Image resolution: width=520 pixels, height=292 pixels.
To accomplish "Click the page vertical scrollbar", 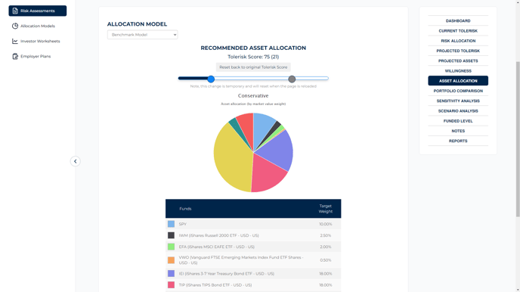I will (x=518, y=139).
